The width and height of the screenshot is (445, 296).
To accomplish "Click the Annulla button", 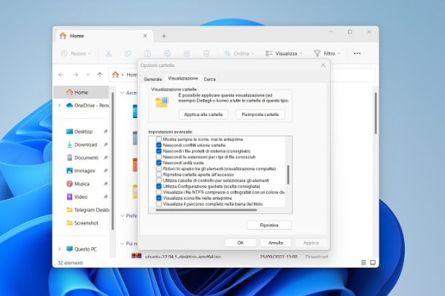I will point(276,243).
